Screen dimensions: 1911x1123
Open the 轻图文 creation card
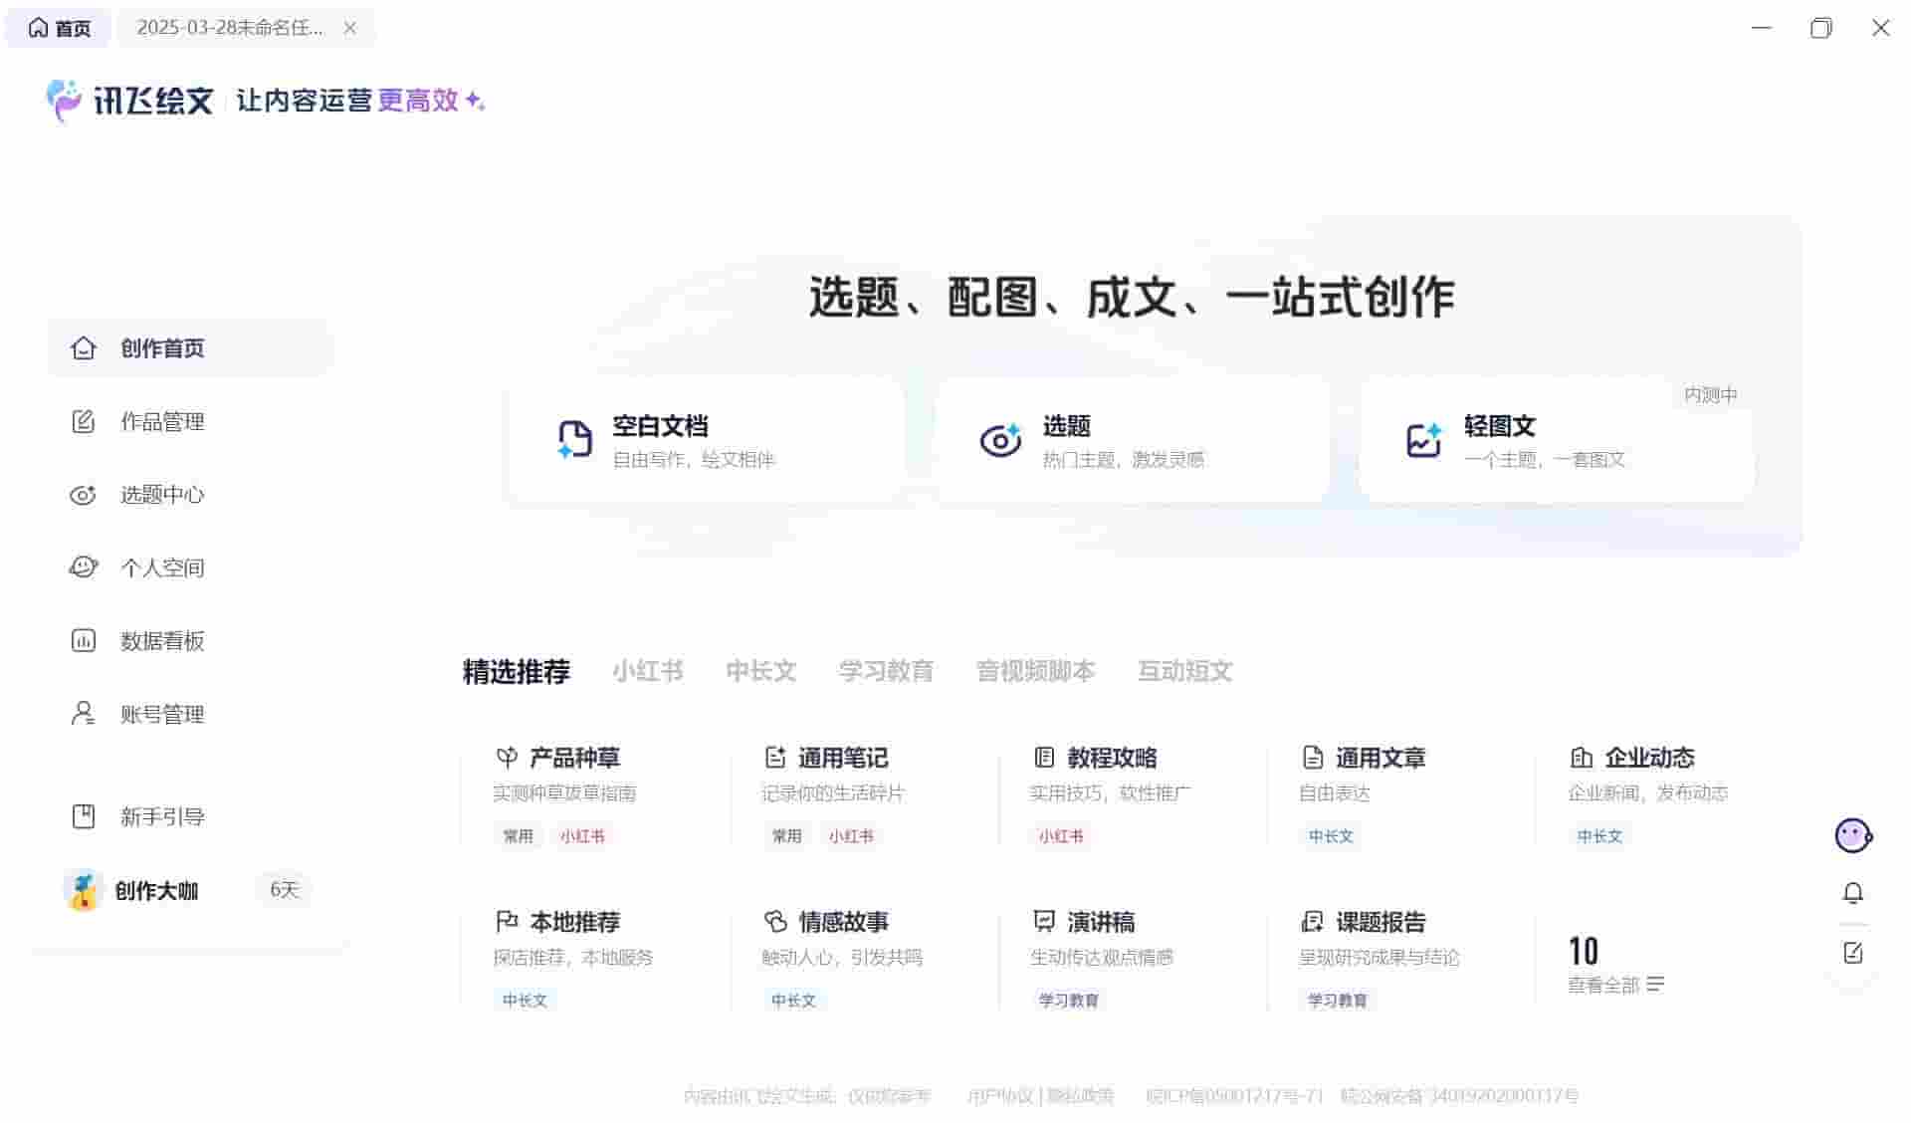pyautogui.click(x=1553, y=438)
